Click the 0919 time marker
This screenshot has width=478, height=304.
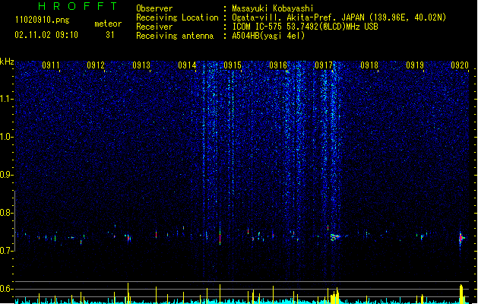click(x=415, y=65)
